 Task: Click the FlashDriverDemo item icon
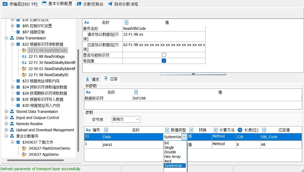[24, 148]
